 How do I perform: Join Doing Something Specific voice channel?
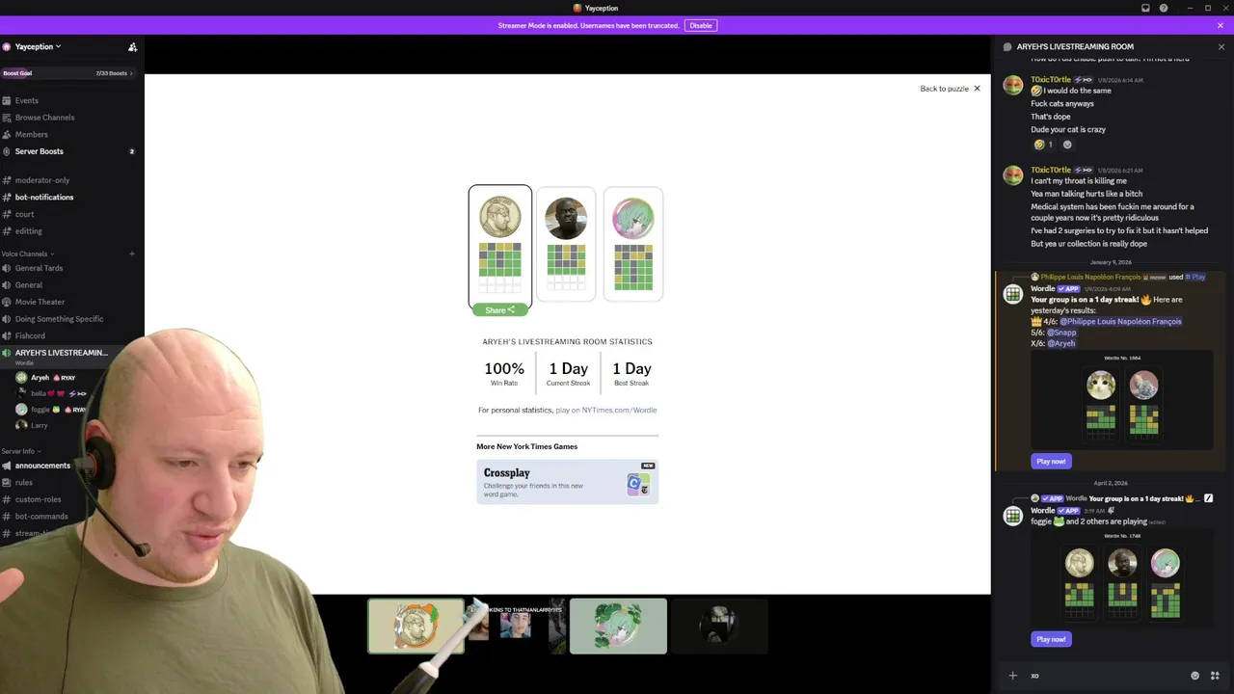[x=59, y=319]
